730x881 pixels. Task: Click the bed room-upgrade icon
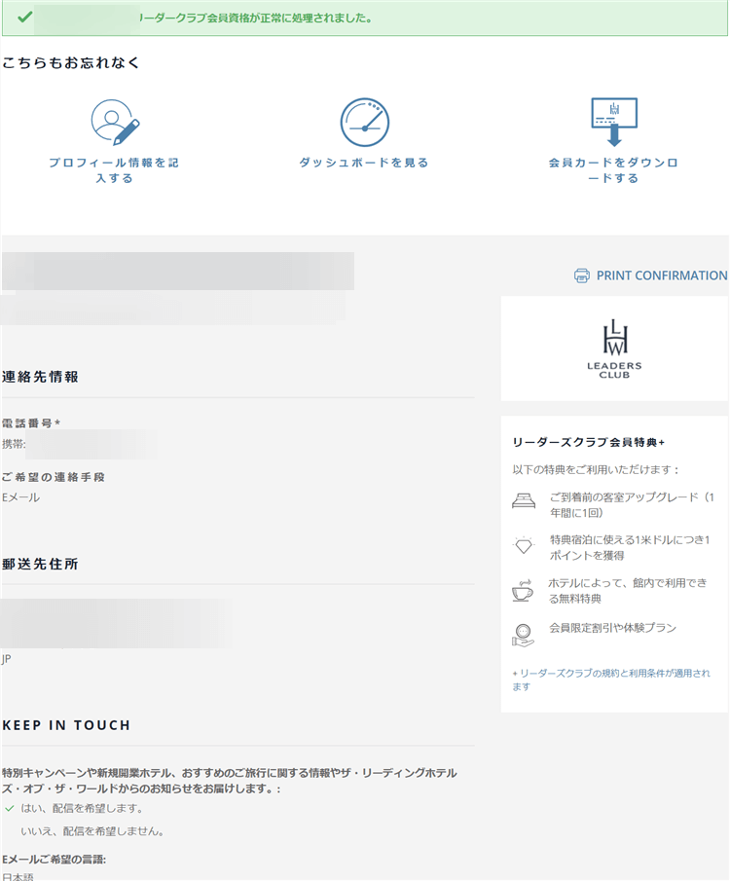[524, 502]
